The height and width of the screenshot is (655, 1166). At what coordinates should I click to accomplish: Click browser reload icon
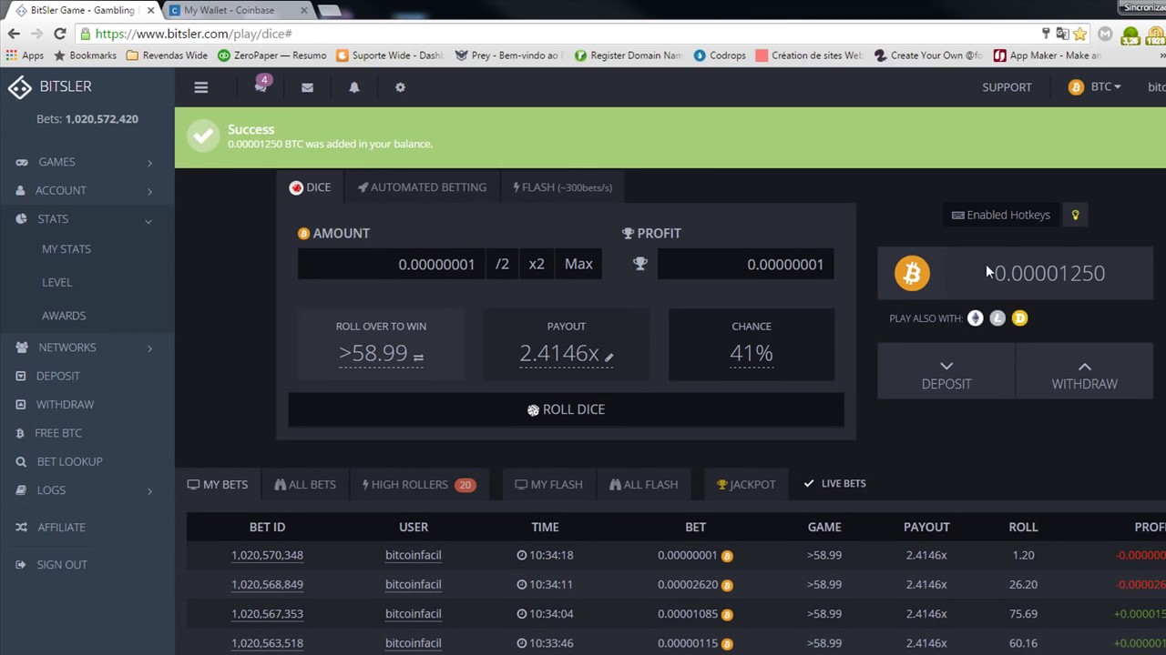pos(60,34)
